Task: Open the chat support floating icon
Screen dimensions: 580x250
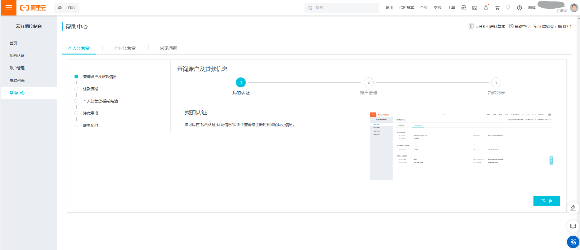Action: pyautogui.click(x=573, y=226)
